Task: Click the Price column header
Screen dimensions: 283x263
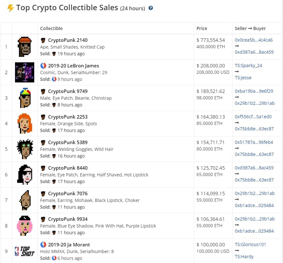Action: [x=202, y=28]
